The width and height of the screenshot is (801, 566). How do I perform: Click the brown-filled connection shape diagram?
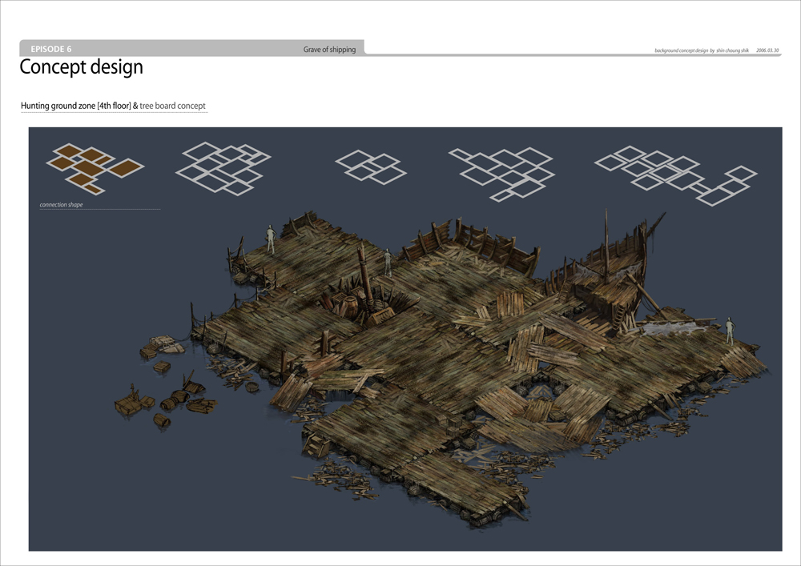(94, 168)
